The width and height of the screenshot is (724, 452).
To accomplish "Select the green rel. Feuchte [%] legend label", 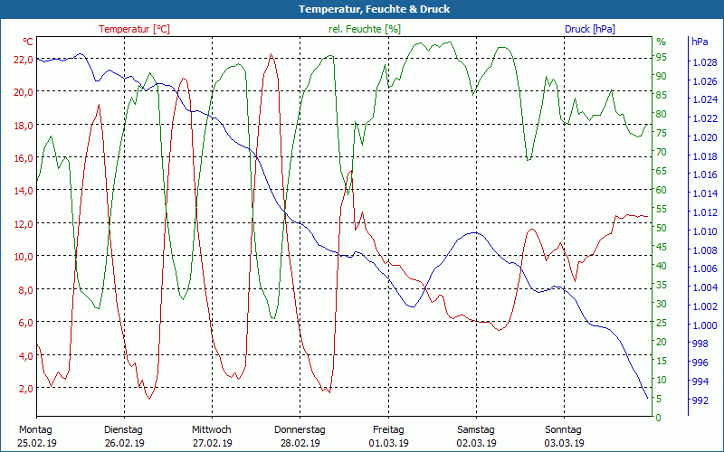I will 365,29.
